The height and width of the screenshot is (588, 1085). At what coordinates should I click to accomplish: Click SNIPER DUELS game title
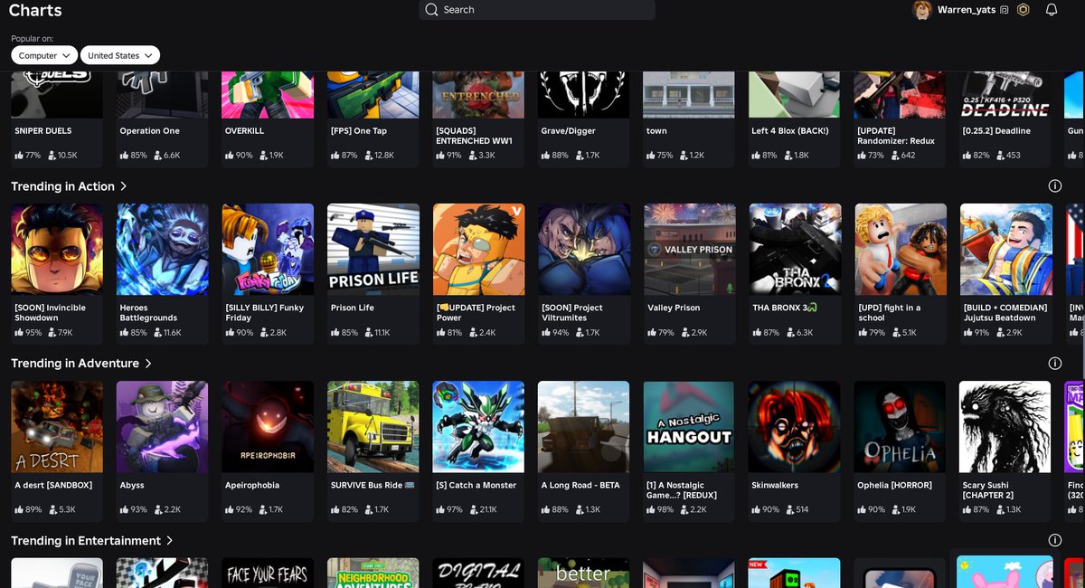pyautogui.click(x=43, y=131)
